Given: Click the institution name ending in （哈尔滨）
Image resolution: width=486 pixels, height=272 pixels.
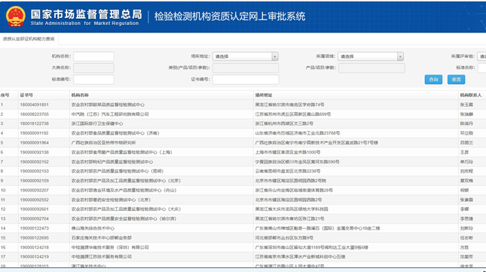Looking at the screenshot, I should pos(124,219).
